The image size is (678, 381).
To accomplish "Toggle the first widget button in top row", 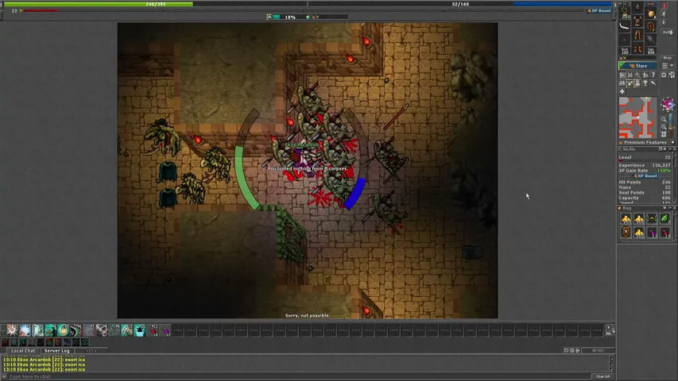I will point(622,75).
